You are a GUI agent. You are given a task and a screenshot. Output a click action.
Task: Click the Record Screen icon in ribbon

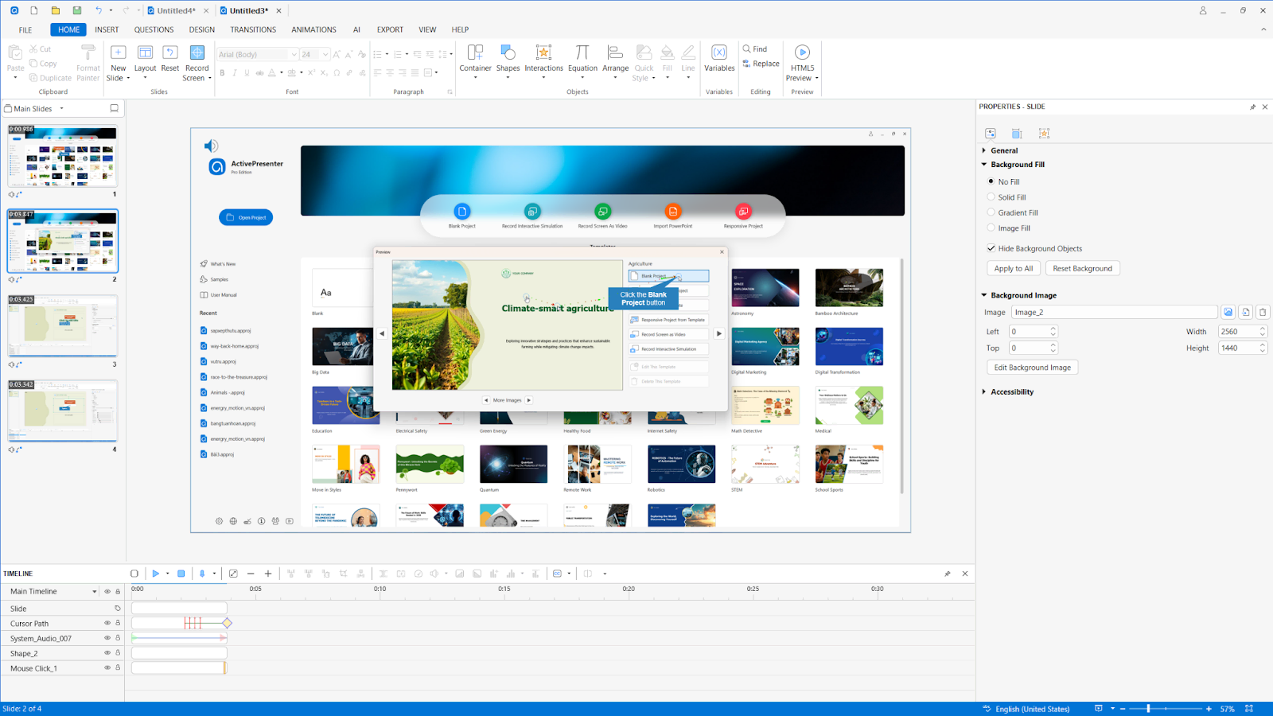click(197, 54)
